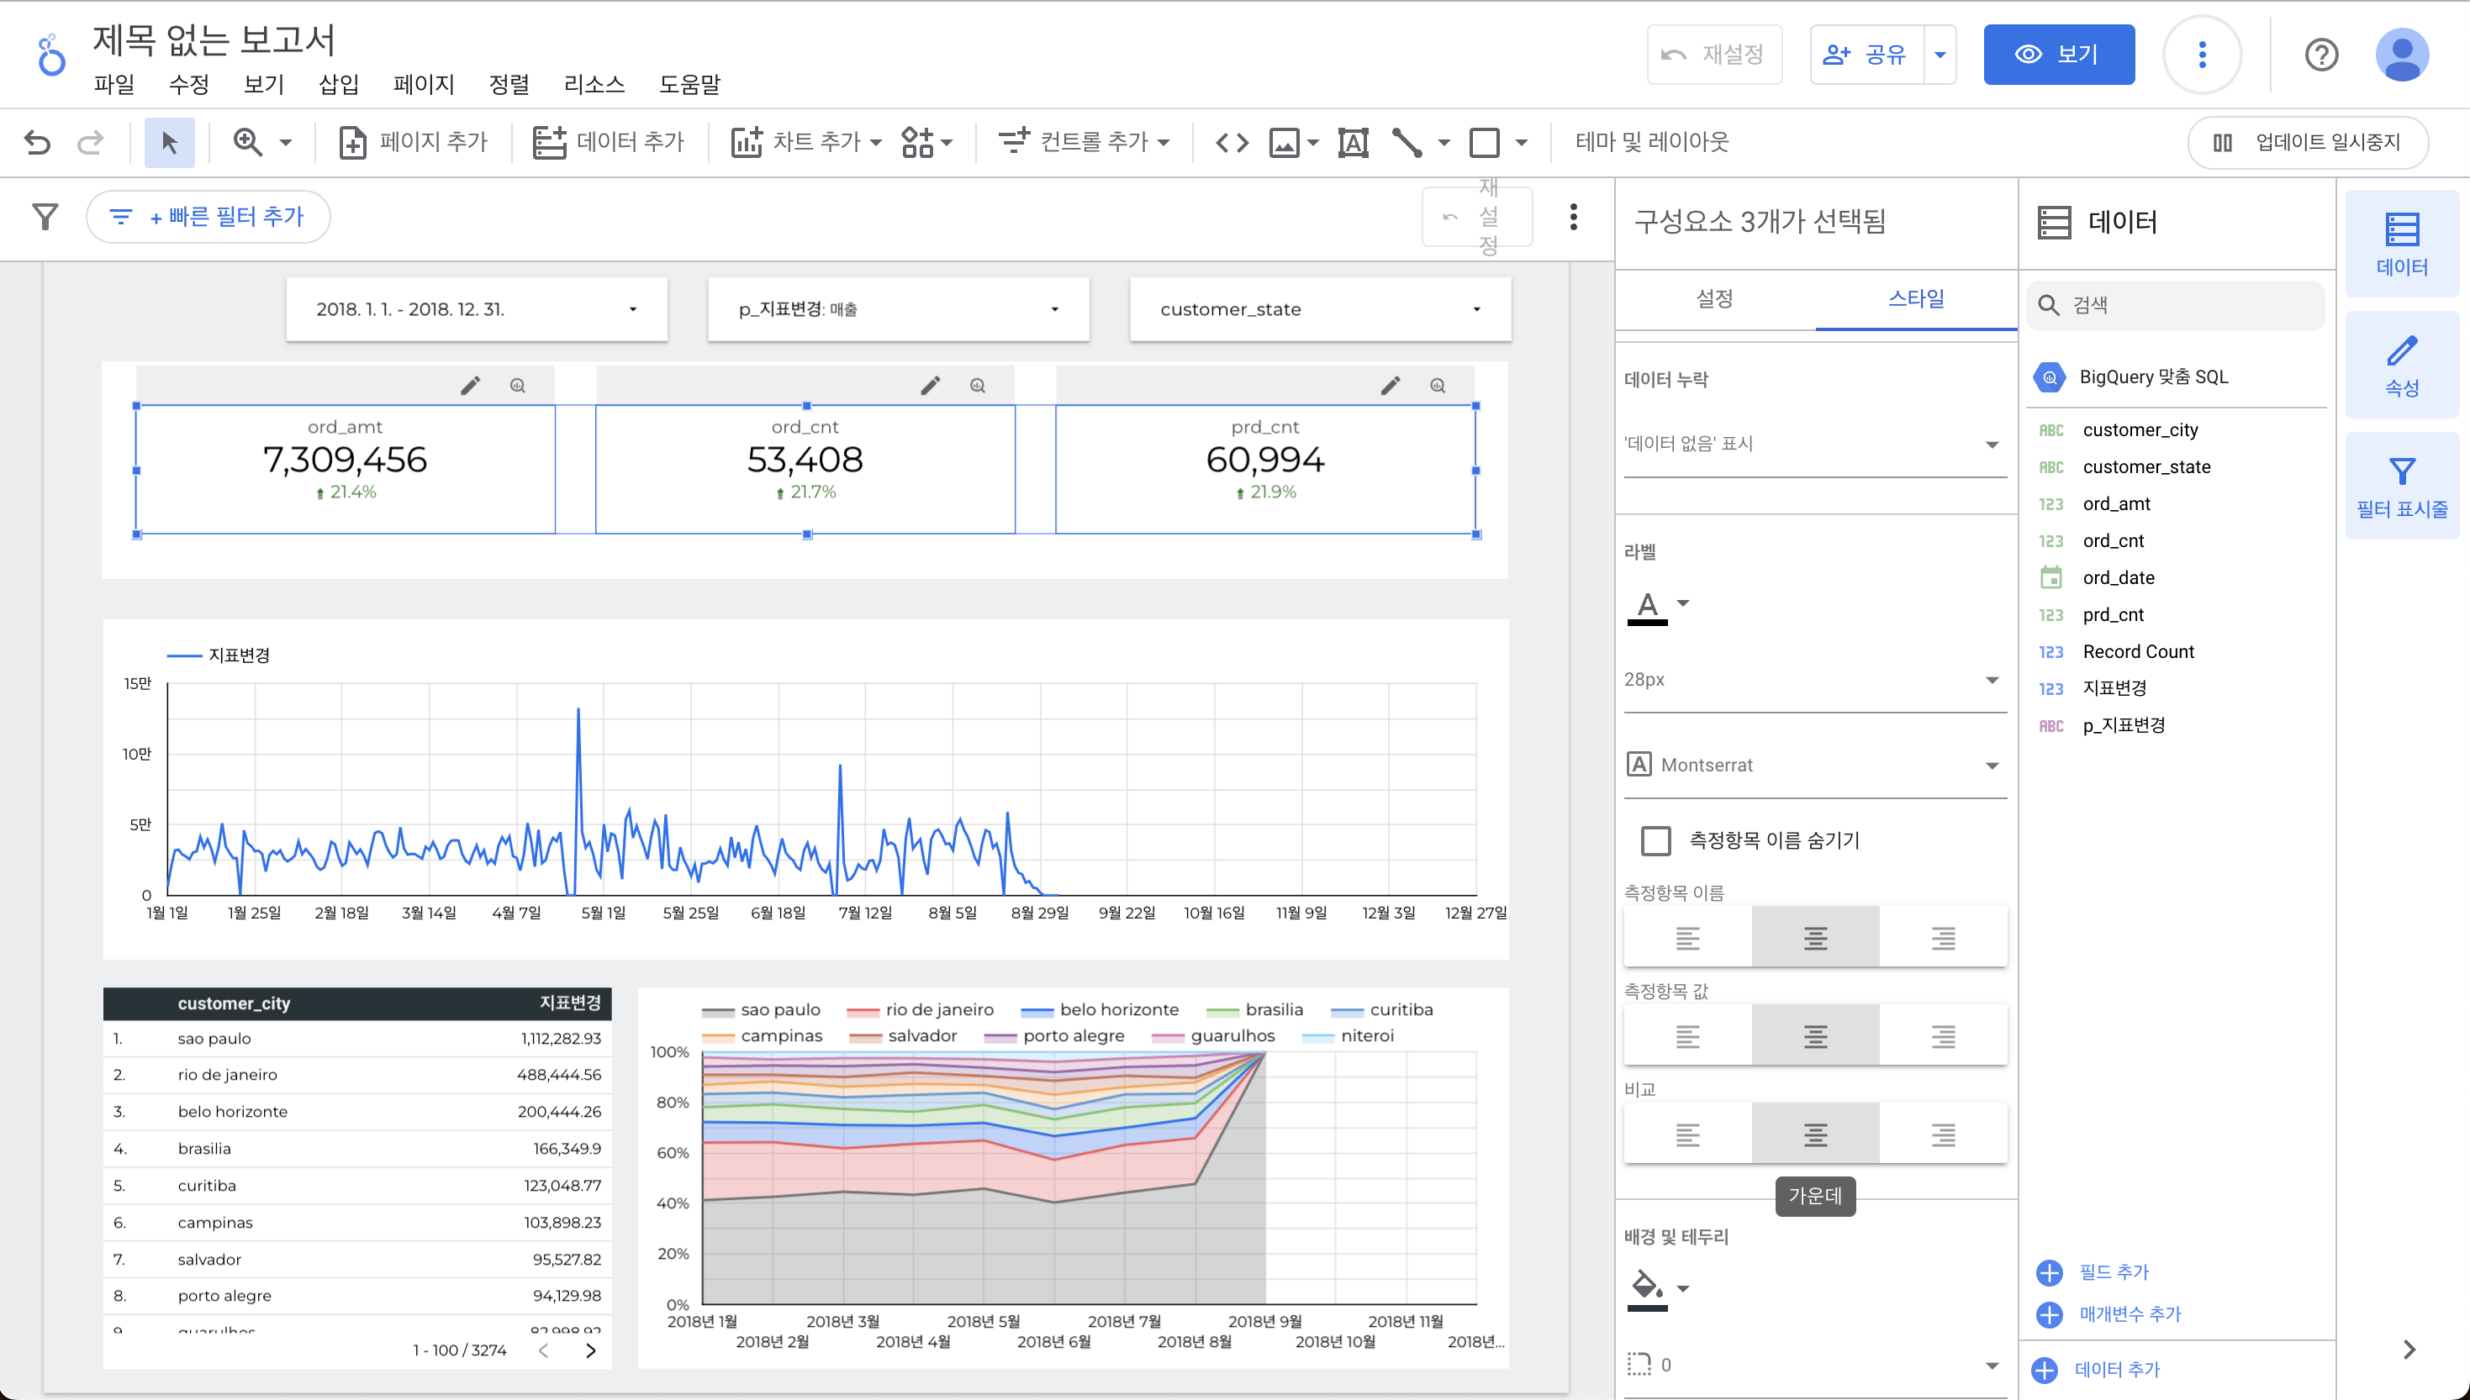Select the pointer selection mode tool
Image resolution: width=2470 pixels, height=1400 pixels.
pyautogui.click(x=169, y=142)
